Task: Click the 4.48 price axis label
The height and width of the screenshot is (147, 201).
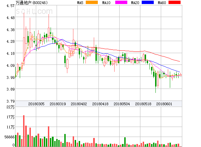Action: 11,18
